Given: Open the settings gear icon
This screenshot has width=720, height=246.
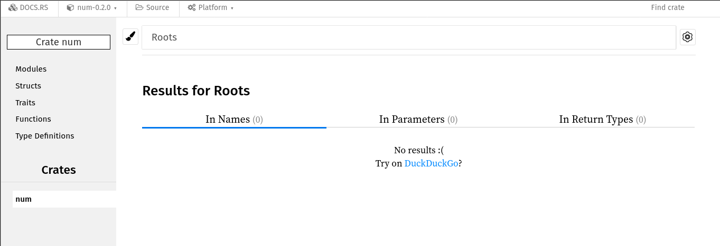Looking at the screenshot, I should (687, 37).
